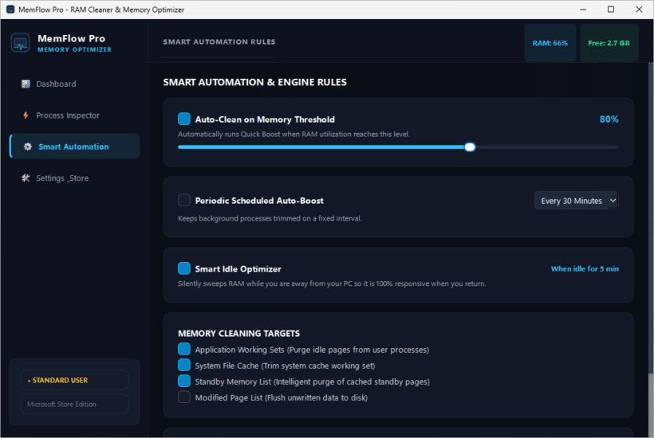
Task: Minimize the MemFlow Pro window
Action: coord(583,10)
